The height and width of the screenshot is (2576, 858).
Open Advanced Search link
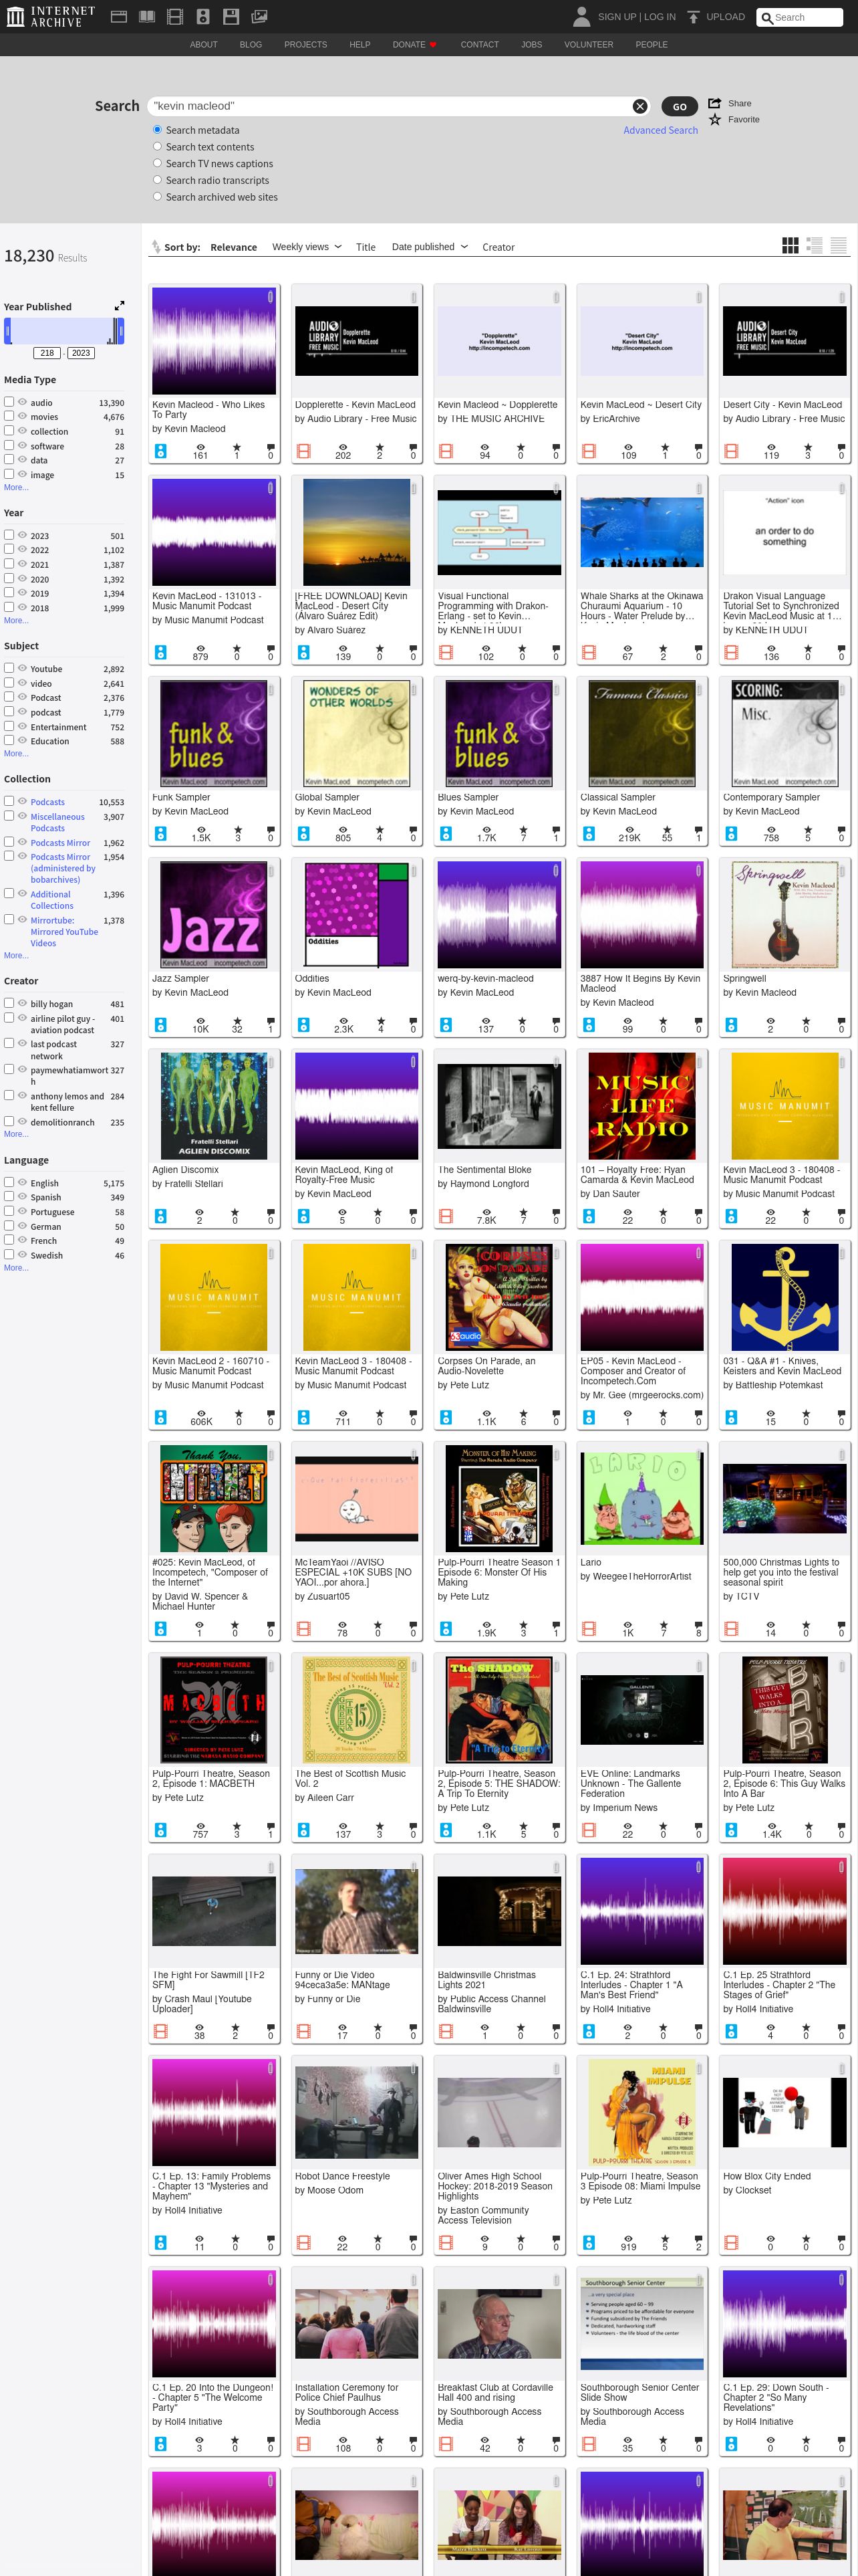[x=660, y=130]
